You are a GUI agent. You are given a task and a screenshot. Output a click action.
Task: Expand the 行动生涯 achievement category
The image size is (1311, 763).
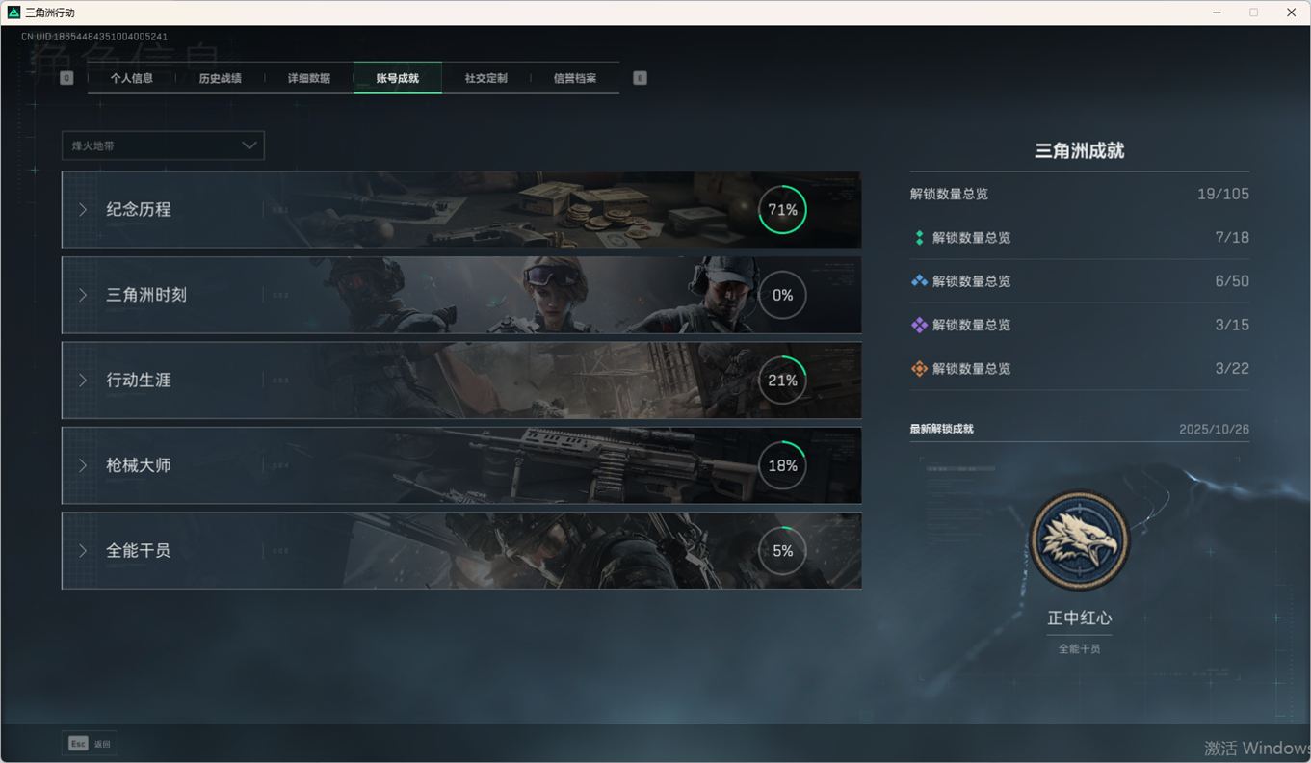click(x=139, y=381)
